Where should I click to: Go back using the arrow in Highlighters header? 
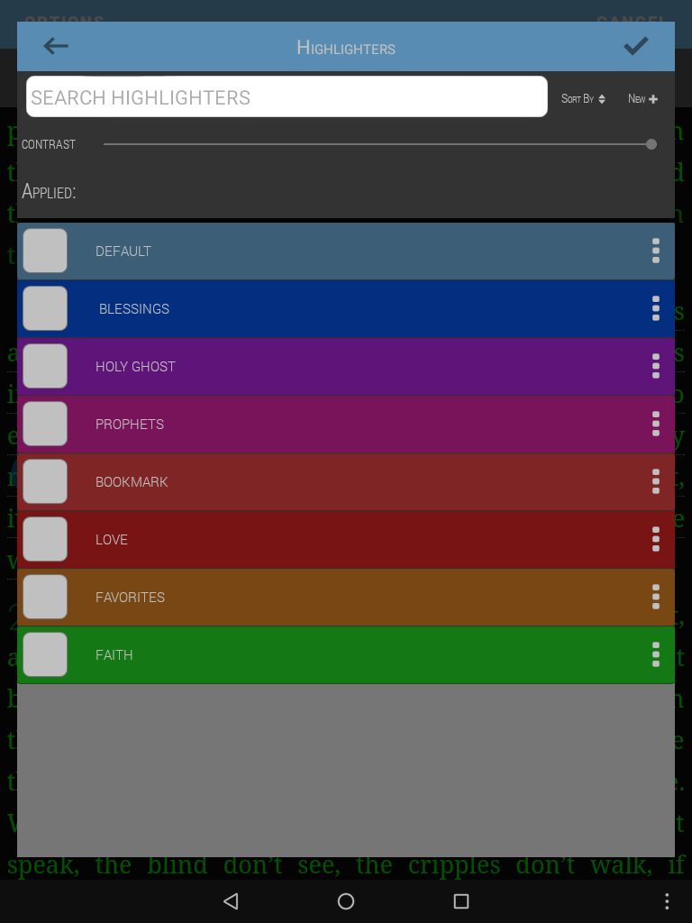coord(56,46)
